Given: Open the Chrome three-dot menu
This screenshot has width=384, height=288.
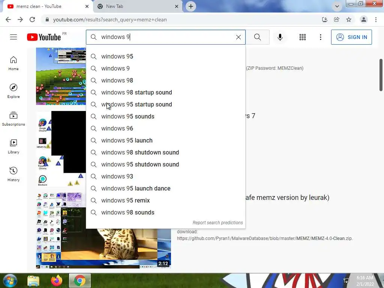Looking at the screenshot, I should pos(376,19).
